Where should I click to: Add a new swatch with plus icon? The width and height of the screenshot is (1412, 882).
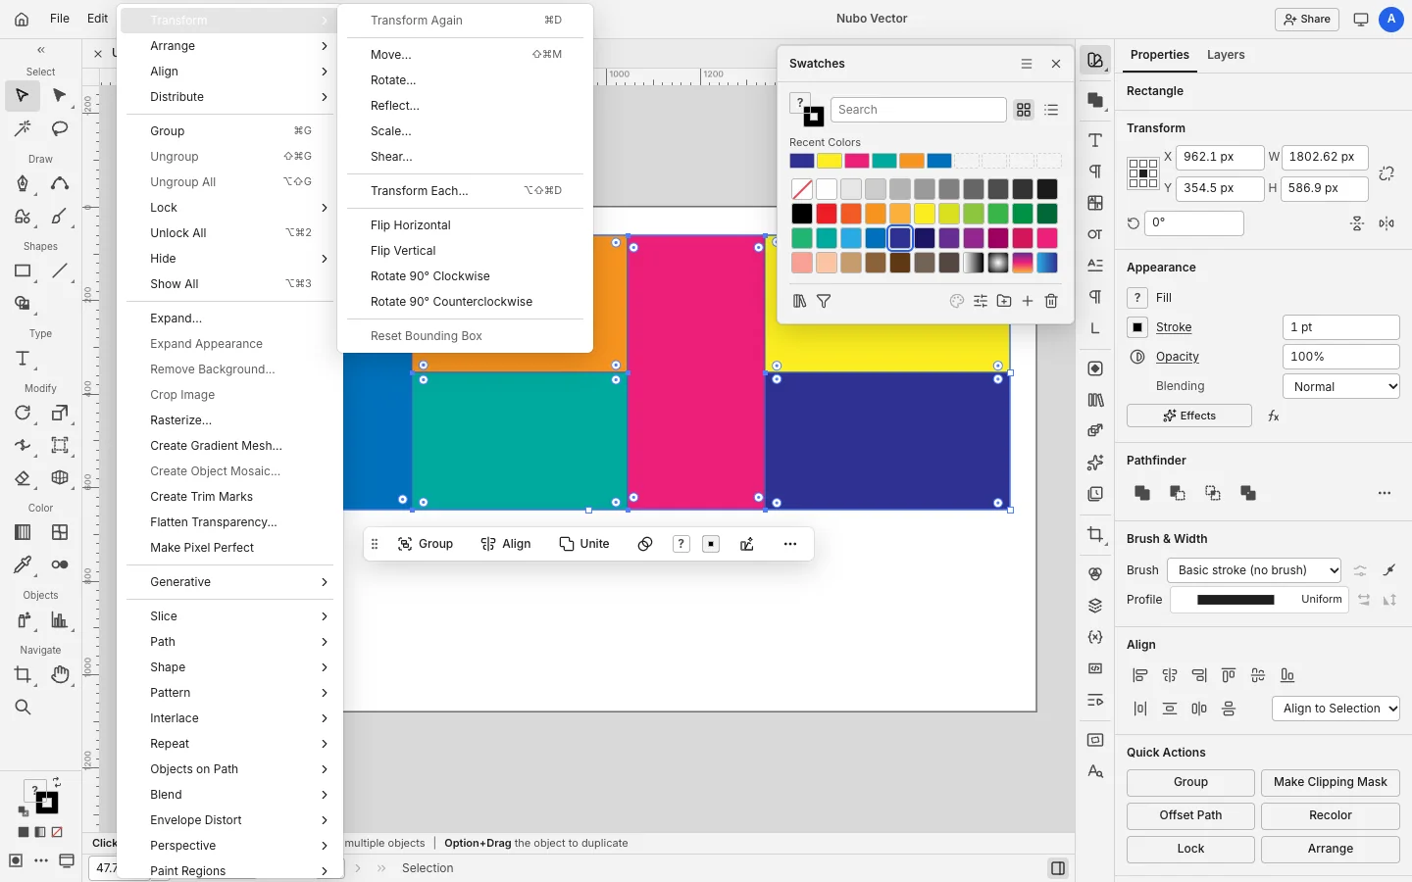coord(1028,301)
